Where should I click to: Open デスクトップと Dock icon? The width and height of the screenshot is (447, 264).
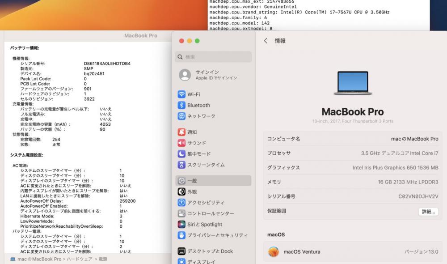point(181,251)
